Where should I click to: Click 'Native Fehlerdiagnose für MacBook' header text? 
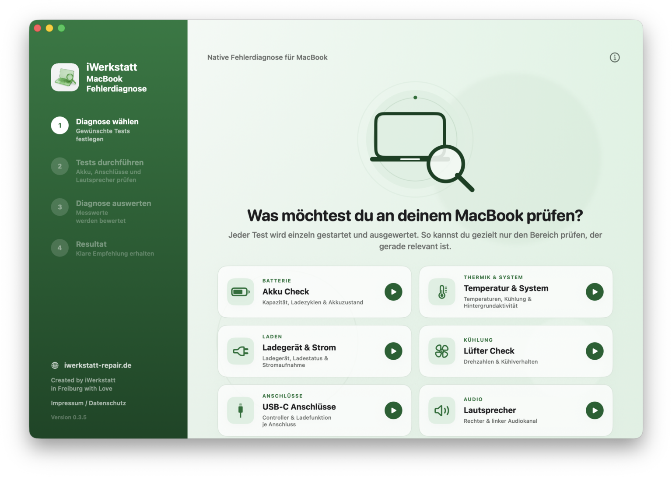click(267, 57)
